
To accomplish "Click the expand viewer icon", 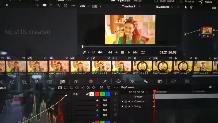I will pos(66,5).
